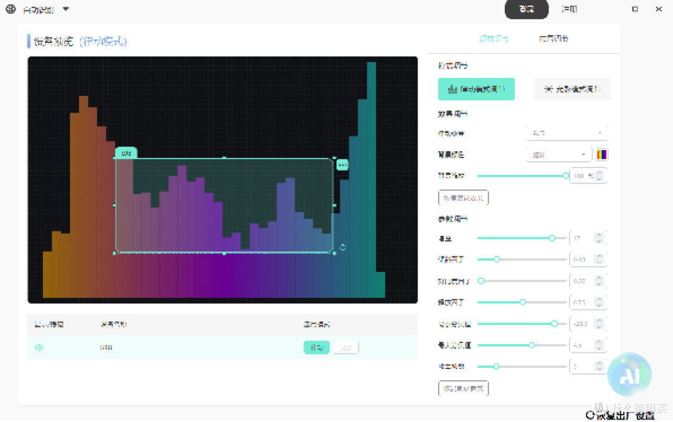Click up arrow on the 0.00 stepper

(599, 278)
